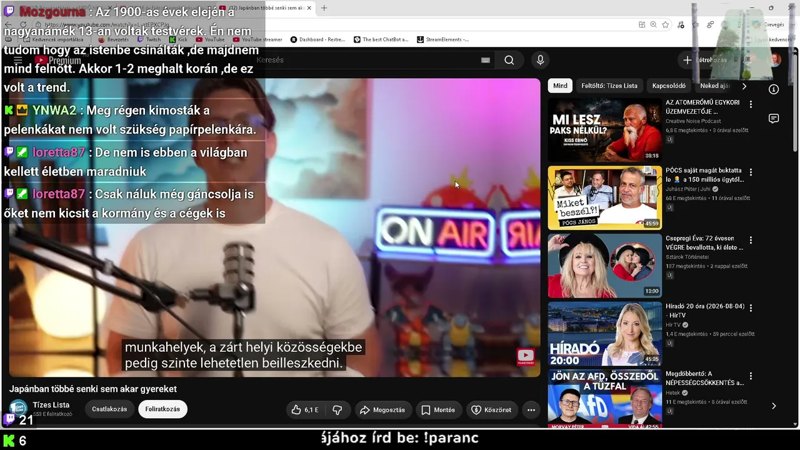The height and width of the screenshot is (450, 800).
Task: Open The best ChatBot bookmark
Action: [381, 39]
